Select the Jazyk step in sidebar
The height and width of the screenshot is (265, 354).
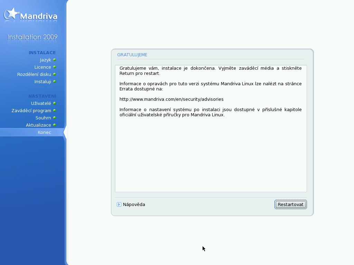point(45,60)
